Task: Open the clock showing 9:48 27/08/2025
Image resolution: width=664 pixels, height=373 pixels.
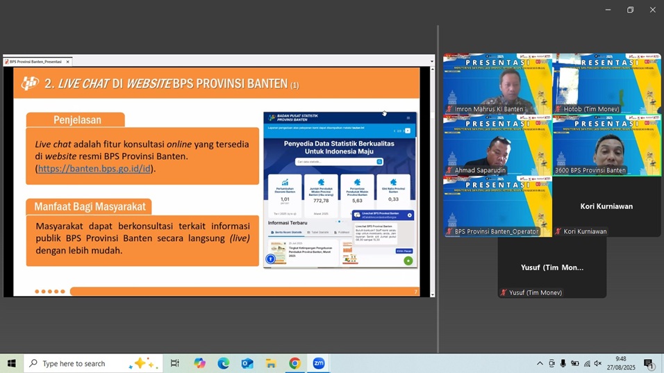Action: pos(621,363)
